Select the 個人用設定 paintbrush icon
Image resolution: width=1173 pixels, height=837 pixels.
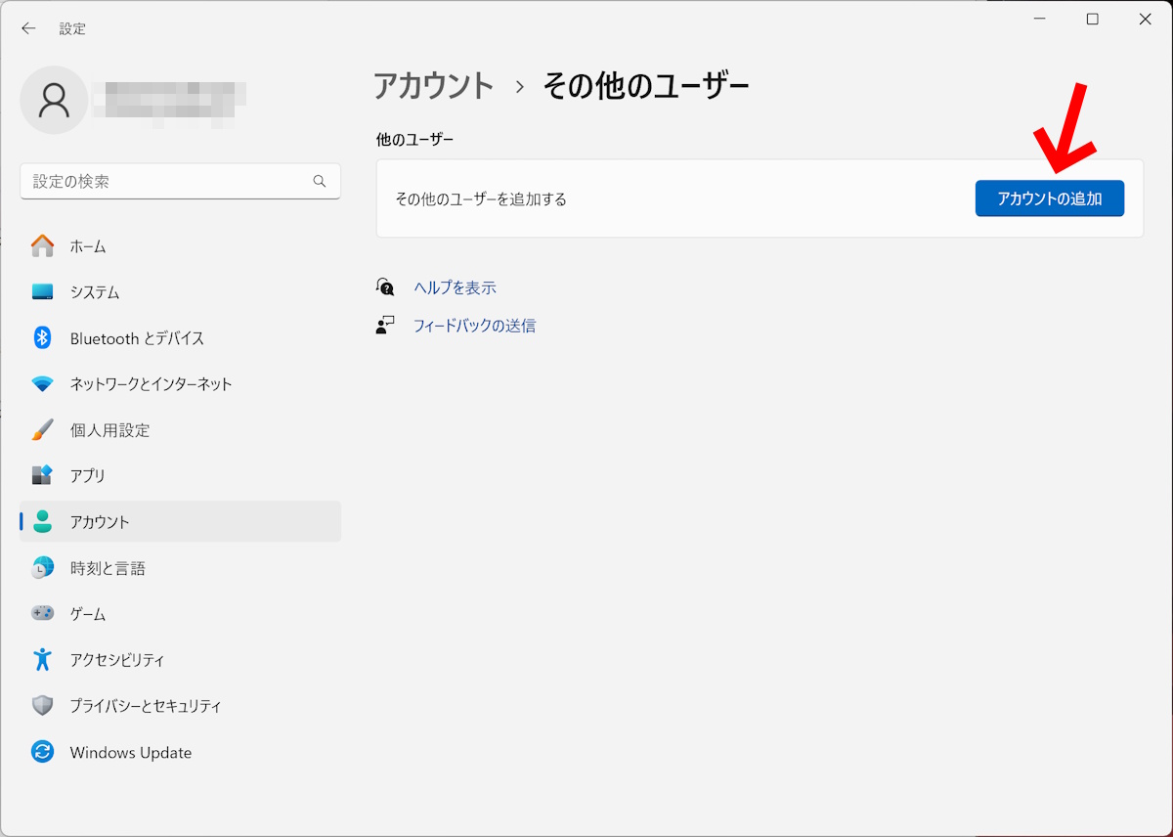click(x=43, y=429)
